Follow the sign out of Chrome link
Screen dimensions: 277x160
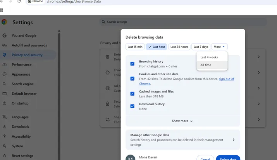(x=226, y=79)
